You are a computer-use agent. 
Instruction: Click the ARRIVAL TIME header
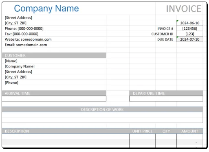click(x=54, y=93)
